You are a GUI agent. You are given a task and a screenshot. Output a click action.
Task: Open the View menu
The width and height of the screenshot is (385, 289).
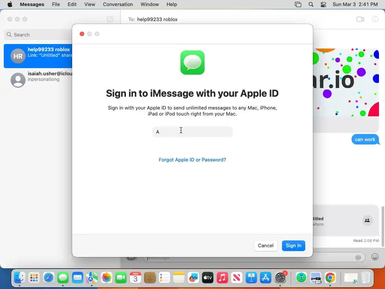click(89, 5)
